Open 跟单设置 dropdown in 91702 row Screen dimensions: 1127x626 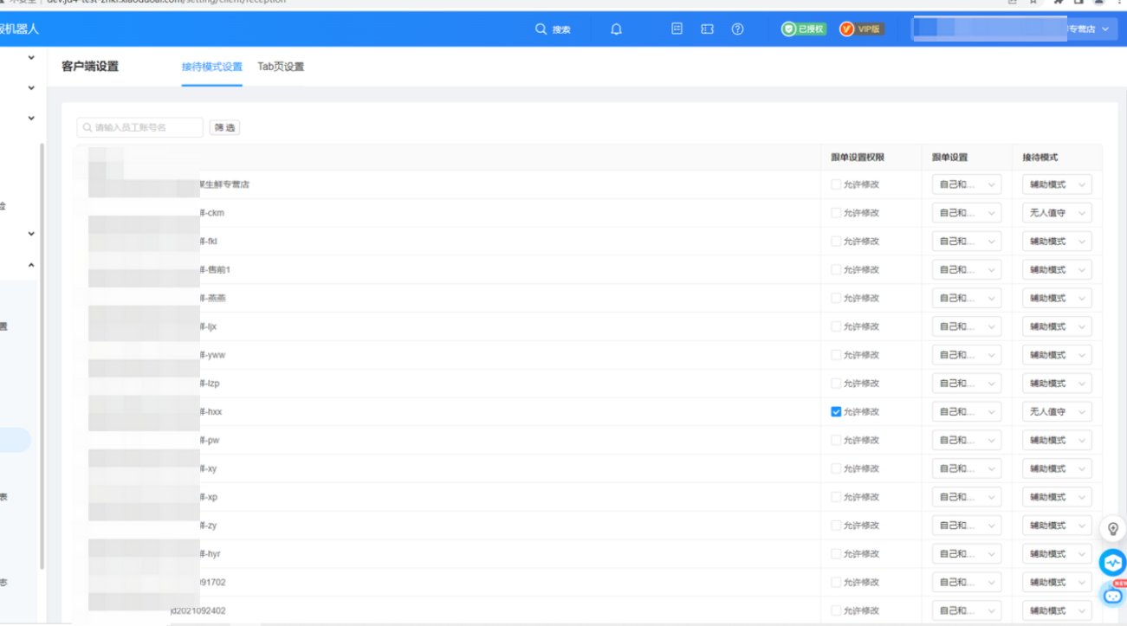(x=967, y=583)
